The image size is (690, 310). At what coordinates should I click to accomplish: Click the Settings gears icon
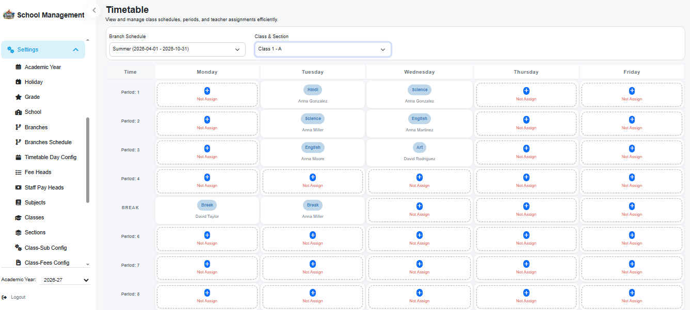pos(10,49)
